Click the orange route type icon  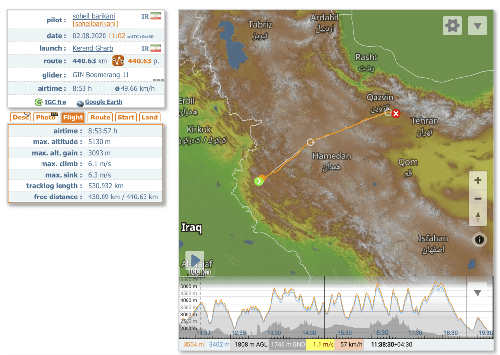(x=118, y=61)
